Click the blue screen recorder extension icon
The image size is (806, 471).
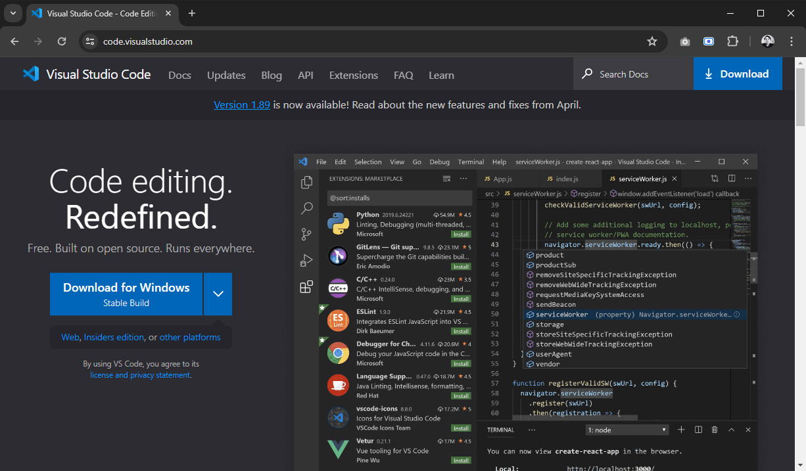pos(709,41)
